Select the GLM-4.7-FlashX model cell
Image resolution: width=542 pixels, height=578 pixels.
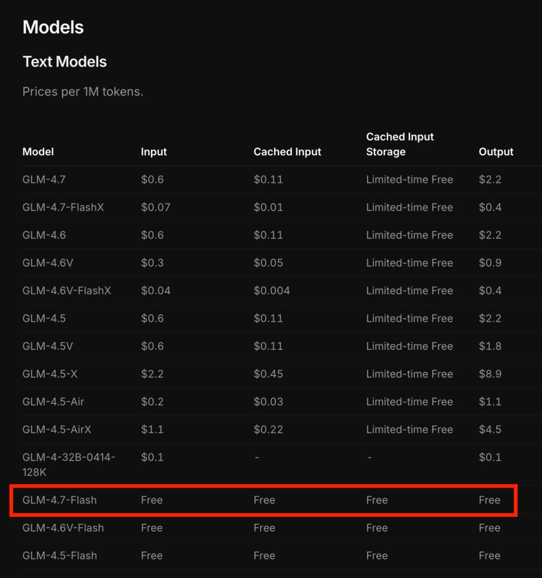[x=63, y=207]
